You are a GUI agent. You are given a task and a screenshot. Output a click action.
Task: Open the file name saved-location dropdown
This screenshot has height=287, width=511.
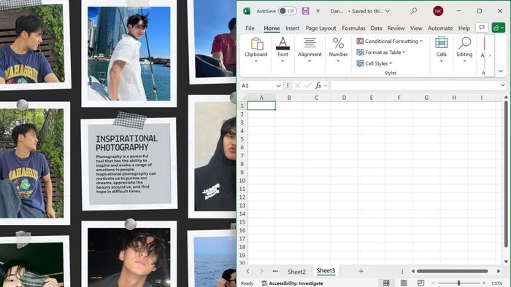coord(388,11)
